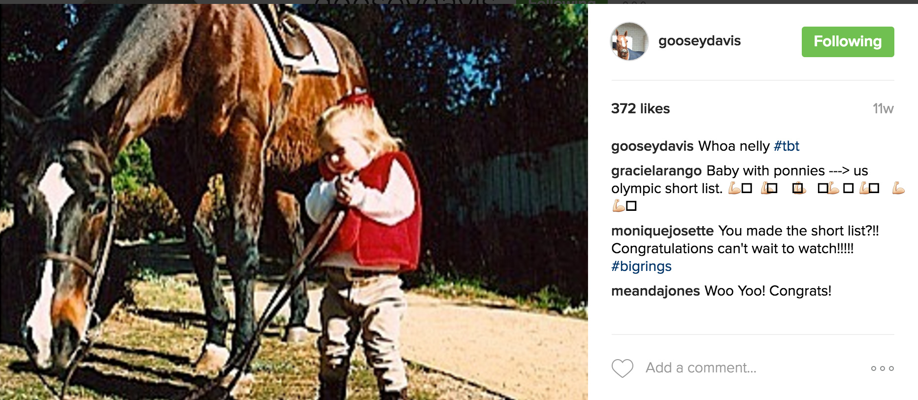Open the #tbt hashtag link

pos(787,146)
